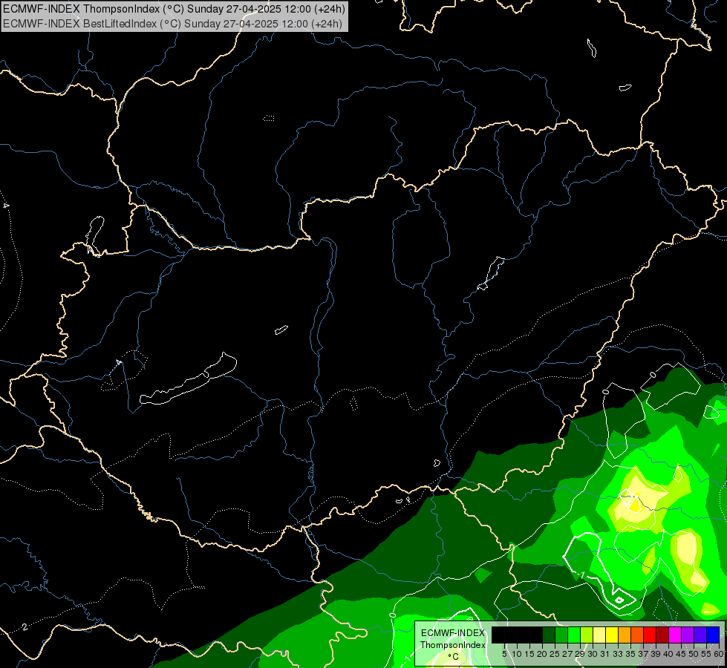The image size is (727, 668).
Task: Click the ECMWF-INDEX label in the legend
Action: coord(452,633)
